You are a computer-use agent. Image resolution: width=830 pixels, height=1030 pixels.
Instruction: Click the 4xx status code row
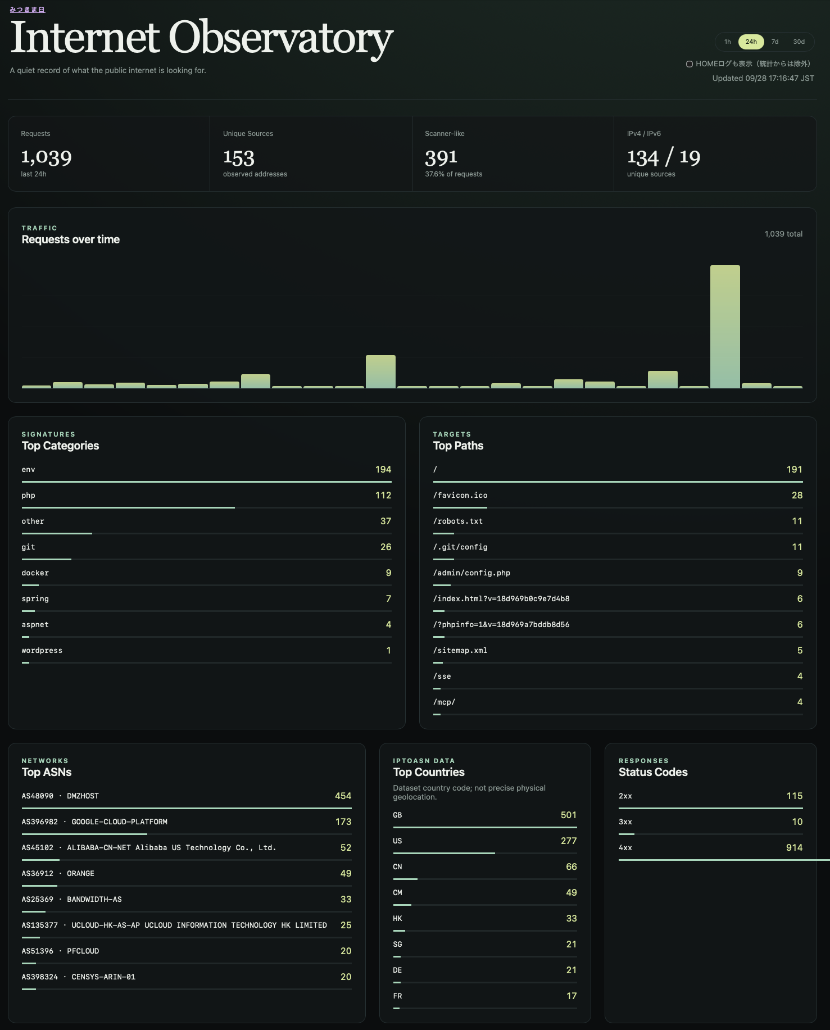point(710,852)
